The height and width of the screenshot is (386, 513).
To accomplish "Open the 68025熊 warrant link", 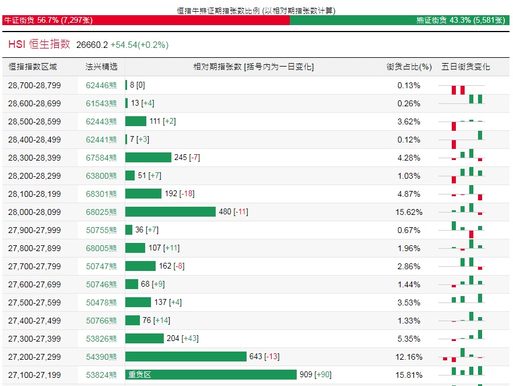I will click(101, 212).
